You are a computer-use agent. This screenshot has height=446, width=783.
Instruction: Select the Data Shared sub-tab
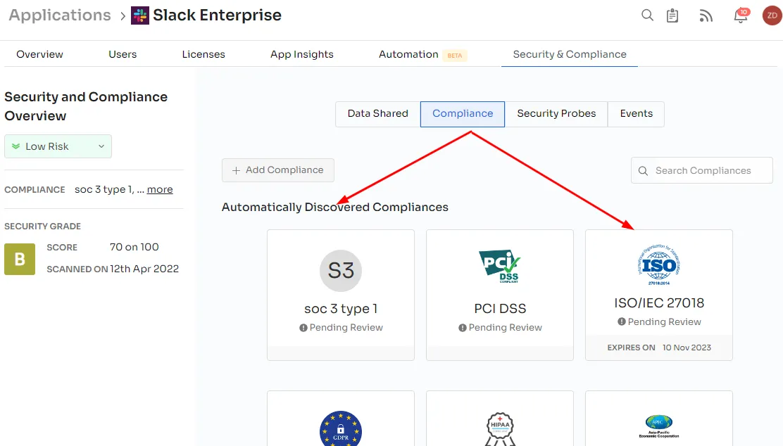378,114
